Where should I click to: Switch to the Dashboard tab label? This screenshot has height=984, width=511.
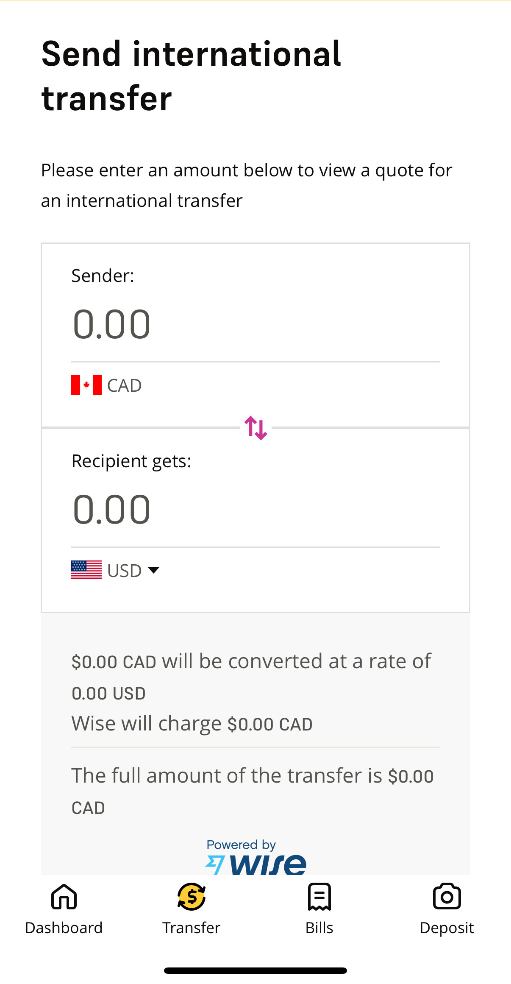click(x=64, y=928)
